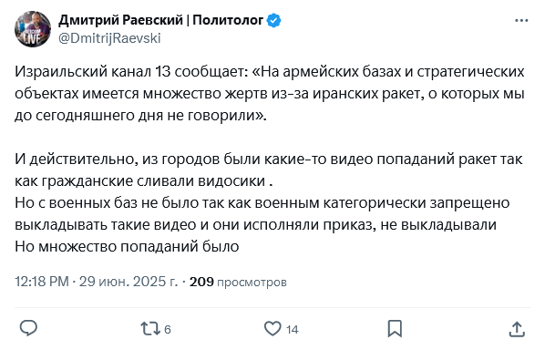Click the 29 июн. 2025 г. date
The image size is (545, 350).
(x=129, y=282)
